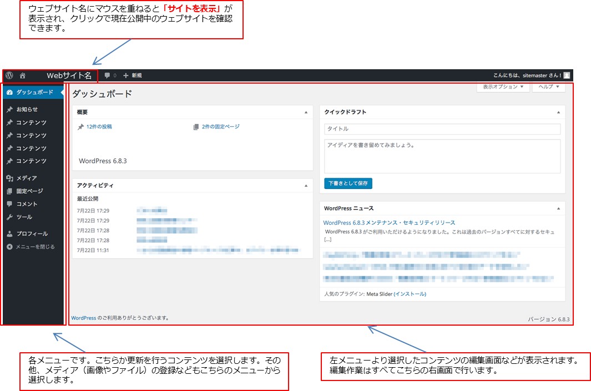Click the WordPress 6.8.3 version text in 概要
591x391 pixels.
103,161
